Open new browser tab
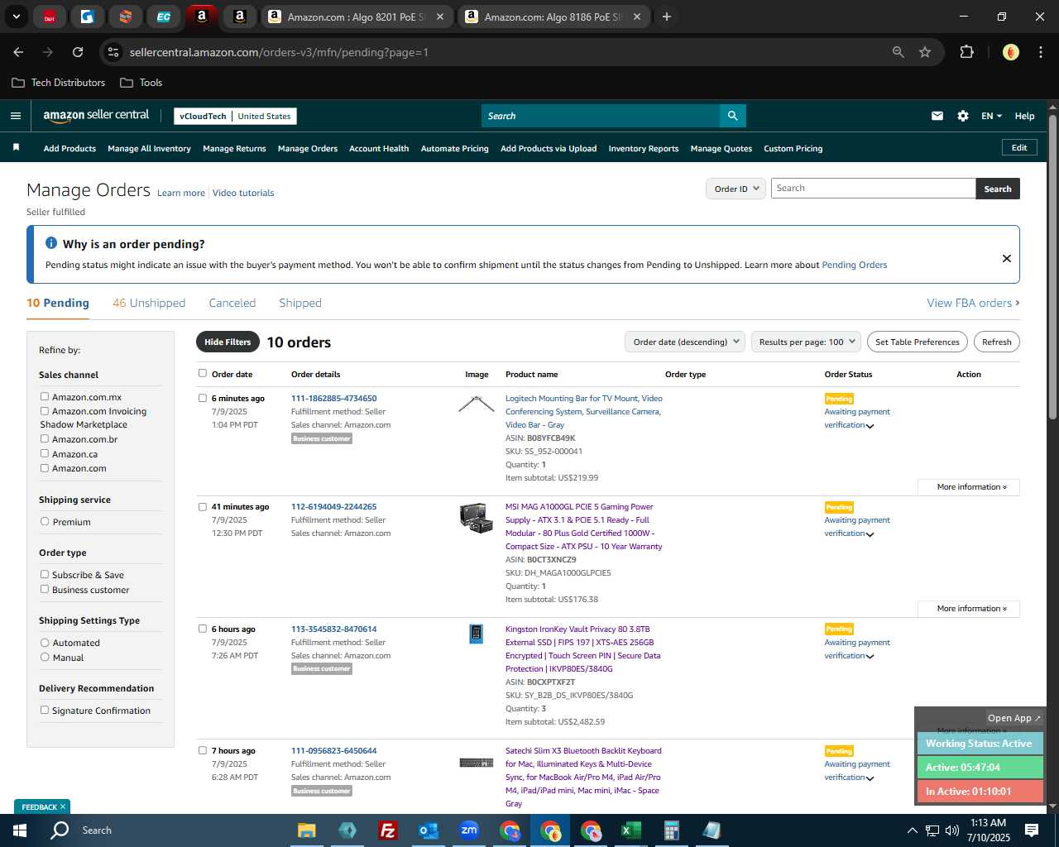This screenshot has width=1059, height=847. point(667,17)
